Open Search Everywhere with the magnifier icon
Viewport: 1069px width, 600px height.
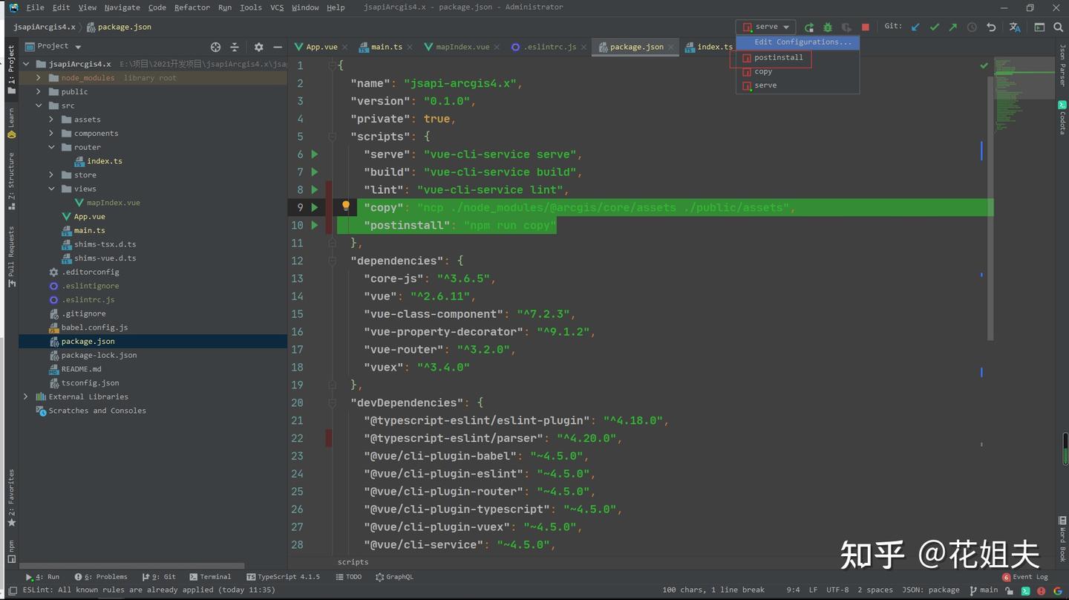1059,27
